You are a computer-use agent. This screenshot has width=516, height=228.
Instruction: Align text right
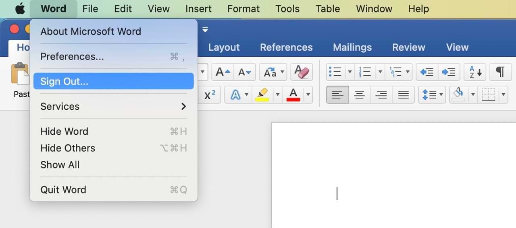(x=381, y=95)
